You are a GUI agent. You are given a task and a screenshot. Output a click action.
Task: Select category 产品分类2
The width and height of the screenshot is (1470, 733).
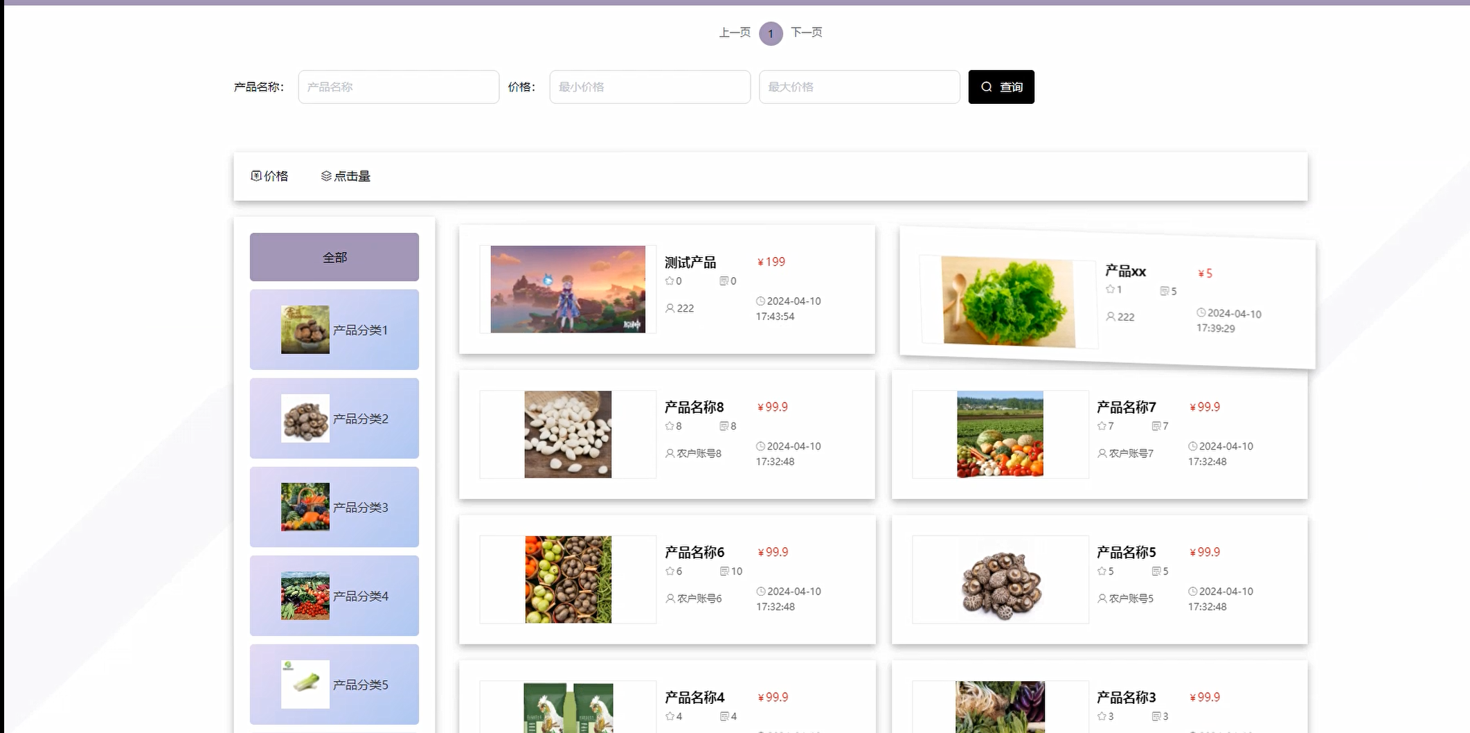(334, 418)
